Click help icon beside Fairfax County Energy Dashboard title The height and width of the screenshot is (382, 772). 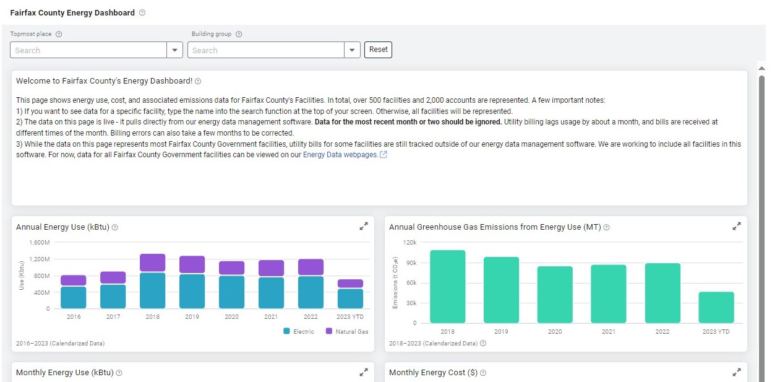[142, 12]
